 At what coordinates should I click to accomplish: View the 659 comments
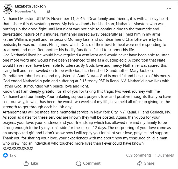click(x=139, y=155)
